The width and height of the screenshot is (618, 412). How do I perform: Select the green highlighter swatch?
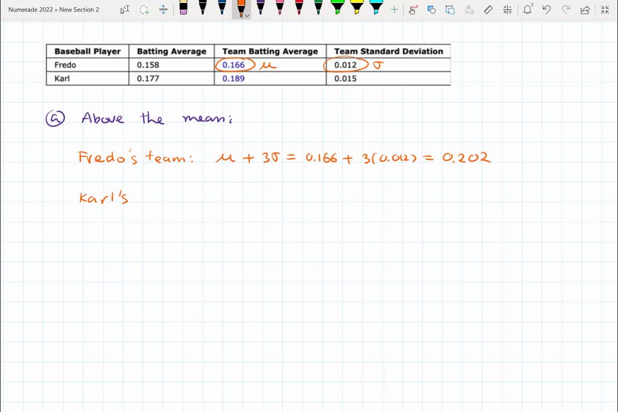[337, 8]
